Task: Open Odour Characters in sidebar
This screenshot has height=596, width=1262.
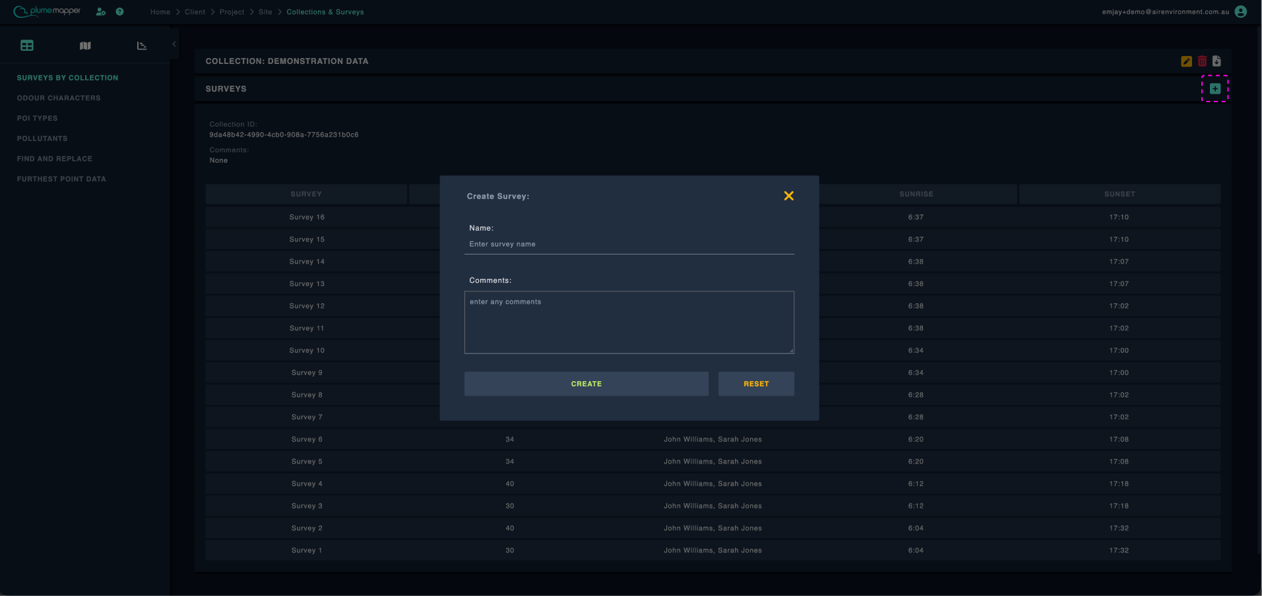Action: point(59,98)
